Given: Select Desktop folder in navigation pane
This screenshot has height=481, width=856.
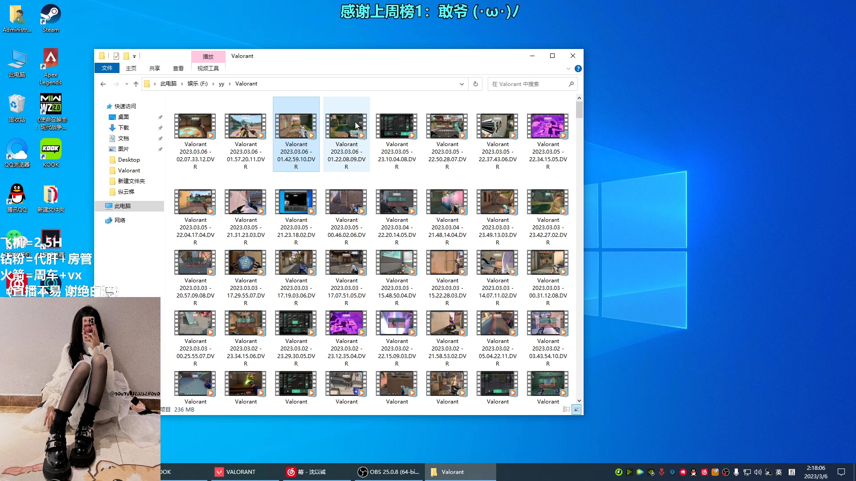Looking at the screenshot, I should coord(129,159).
